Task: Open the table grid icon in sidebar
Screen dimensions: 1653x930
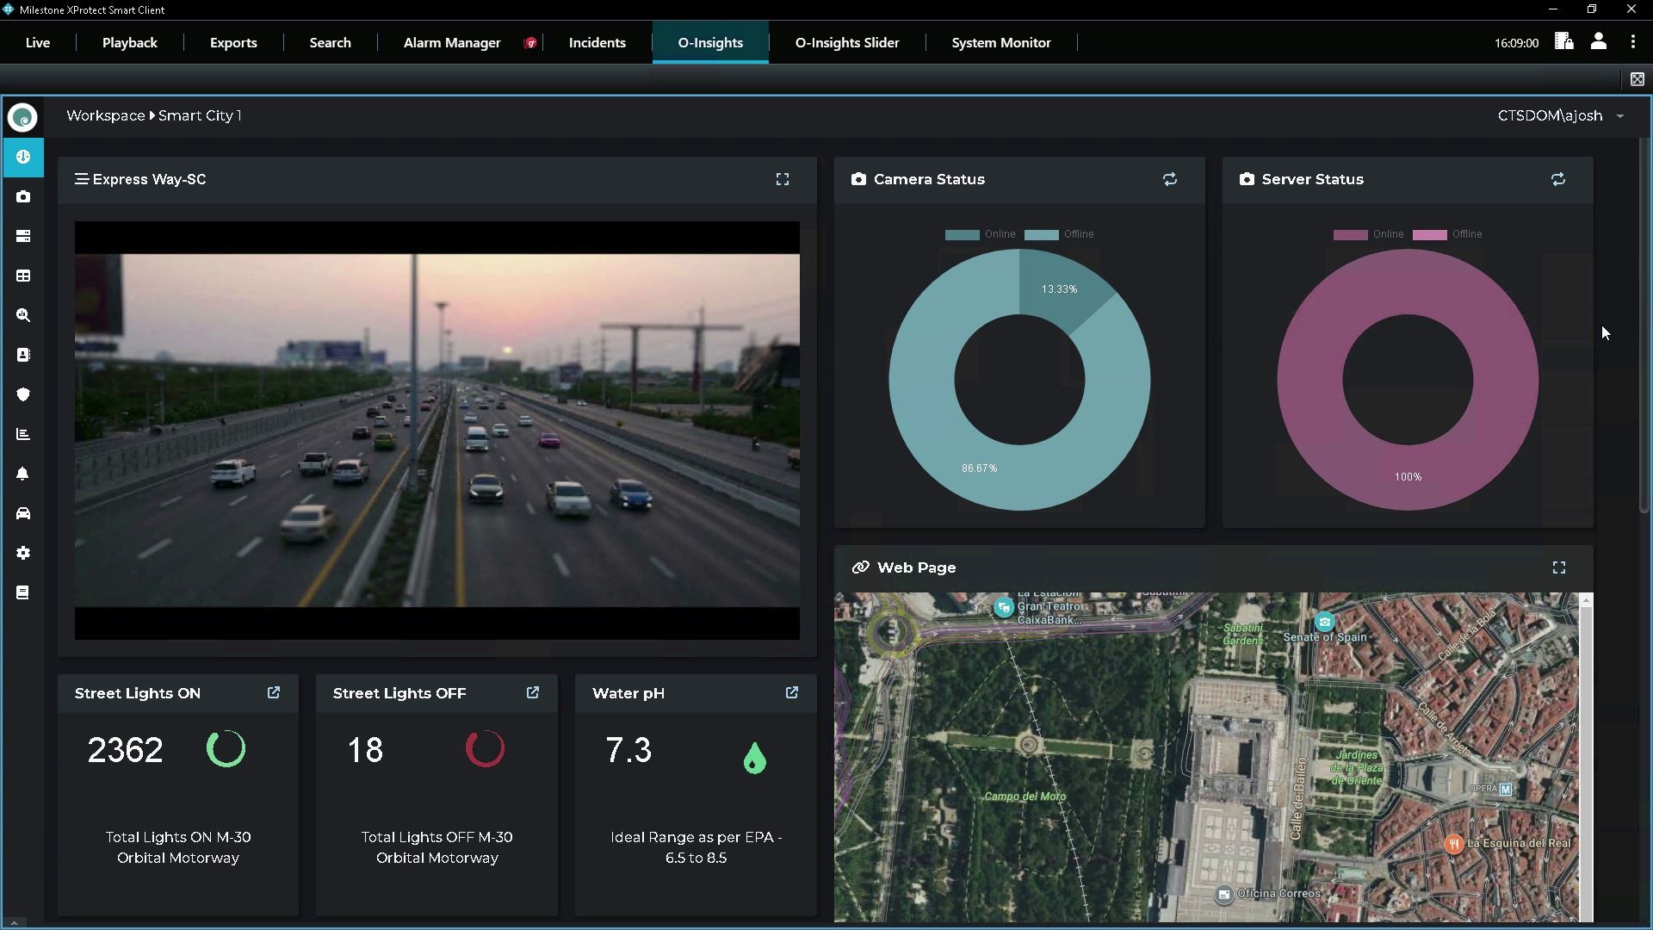Action: (23, 276)
